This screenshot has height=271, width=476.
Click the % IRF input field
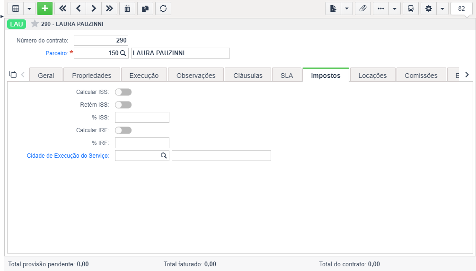[x=142, y=143]
